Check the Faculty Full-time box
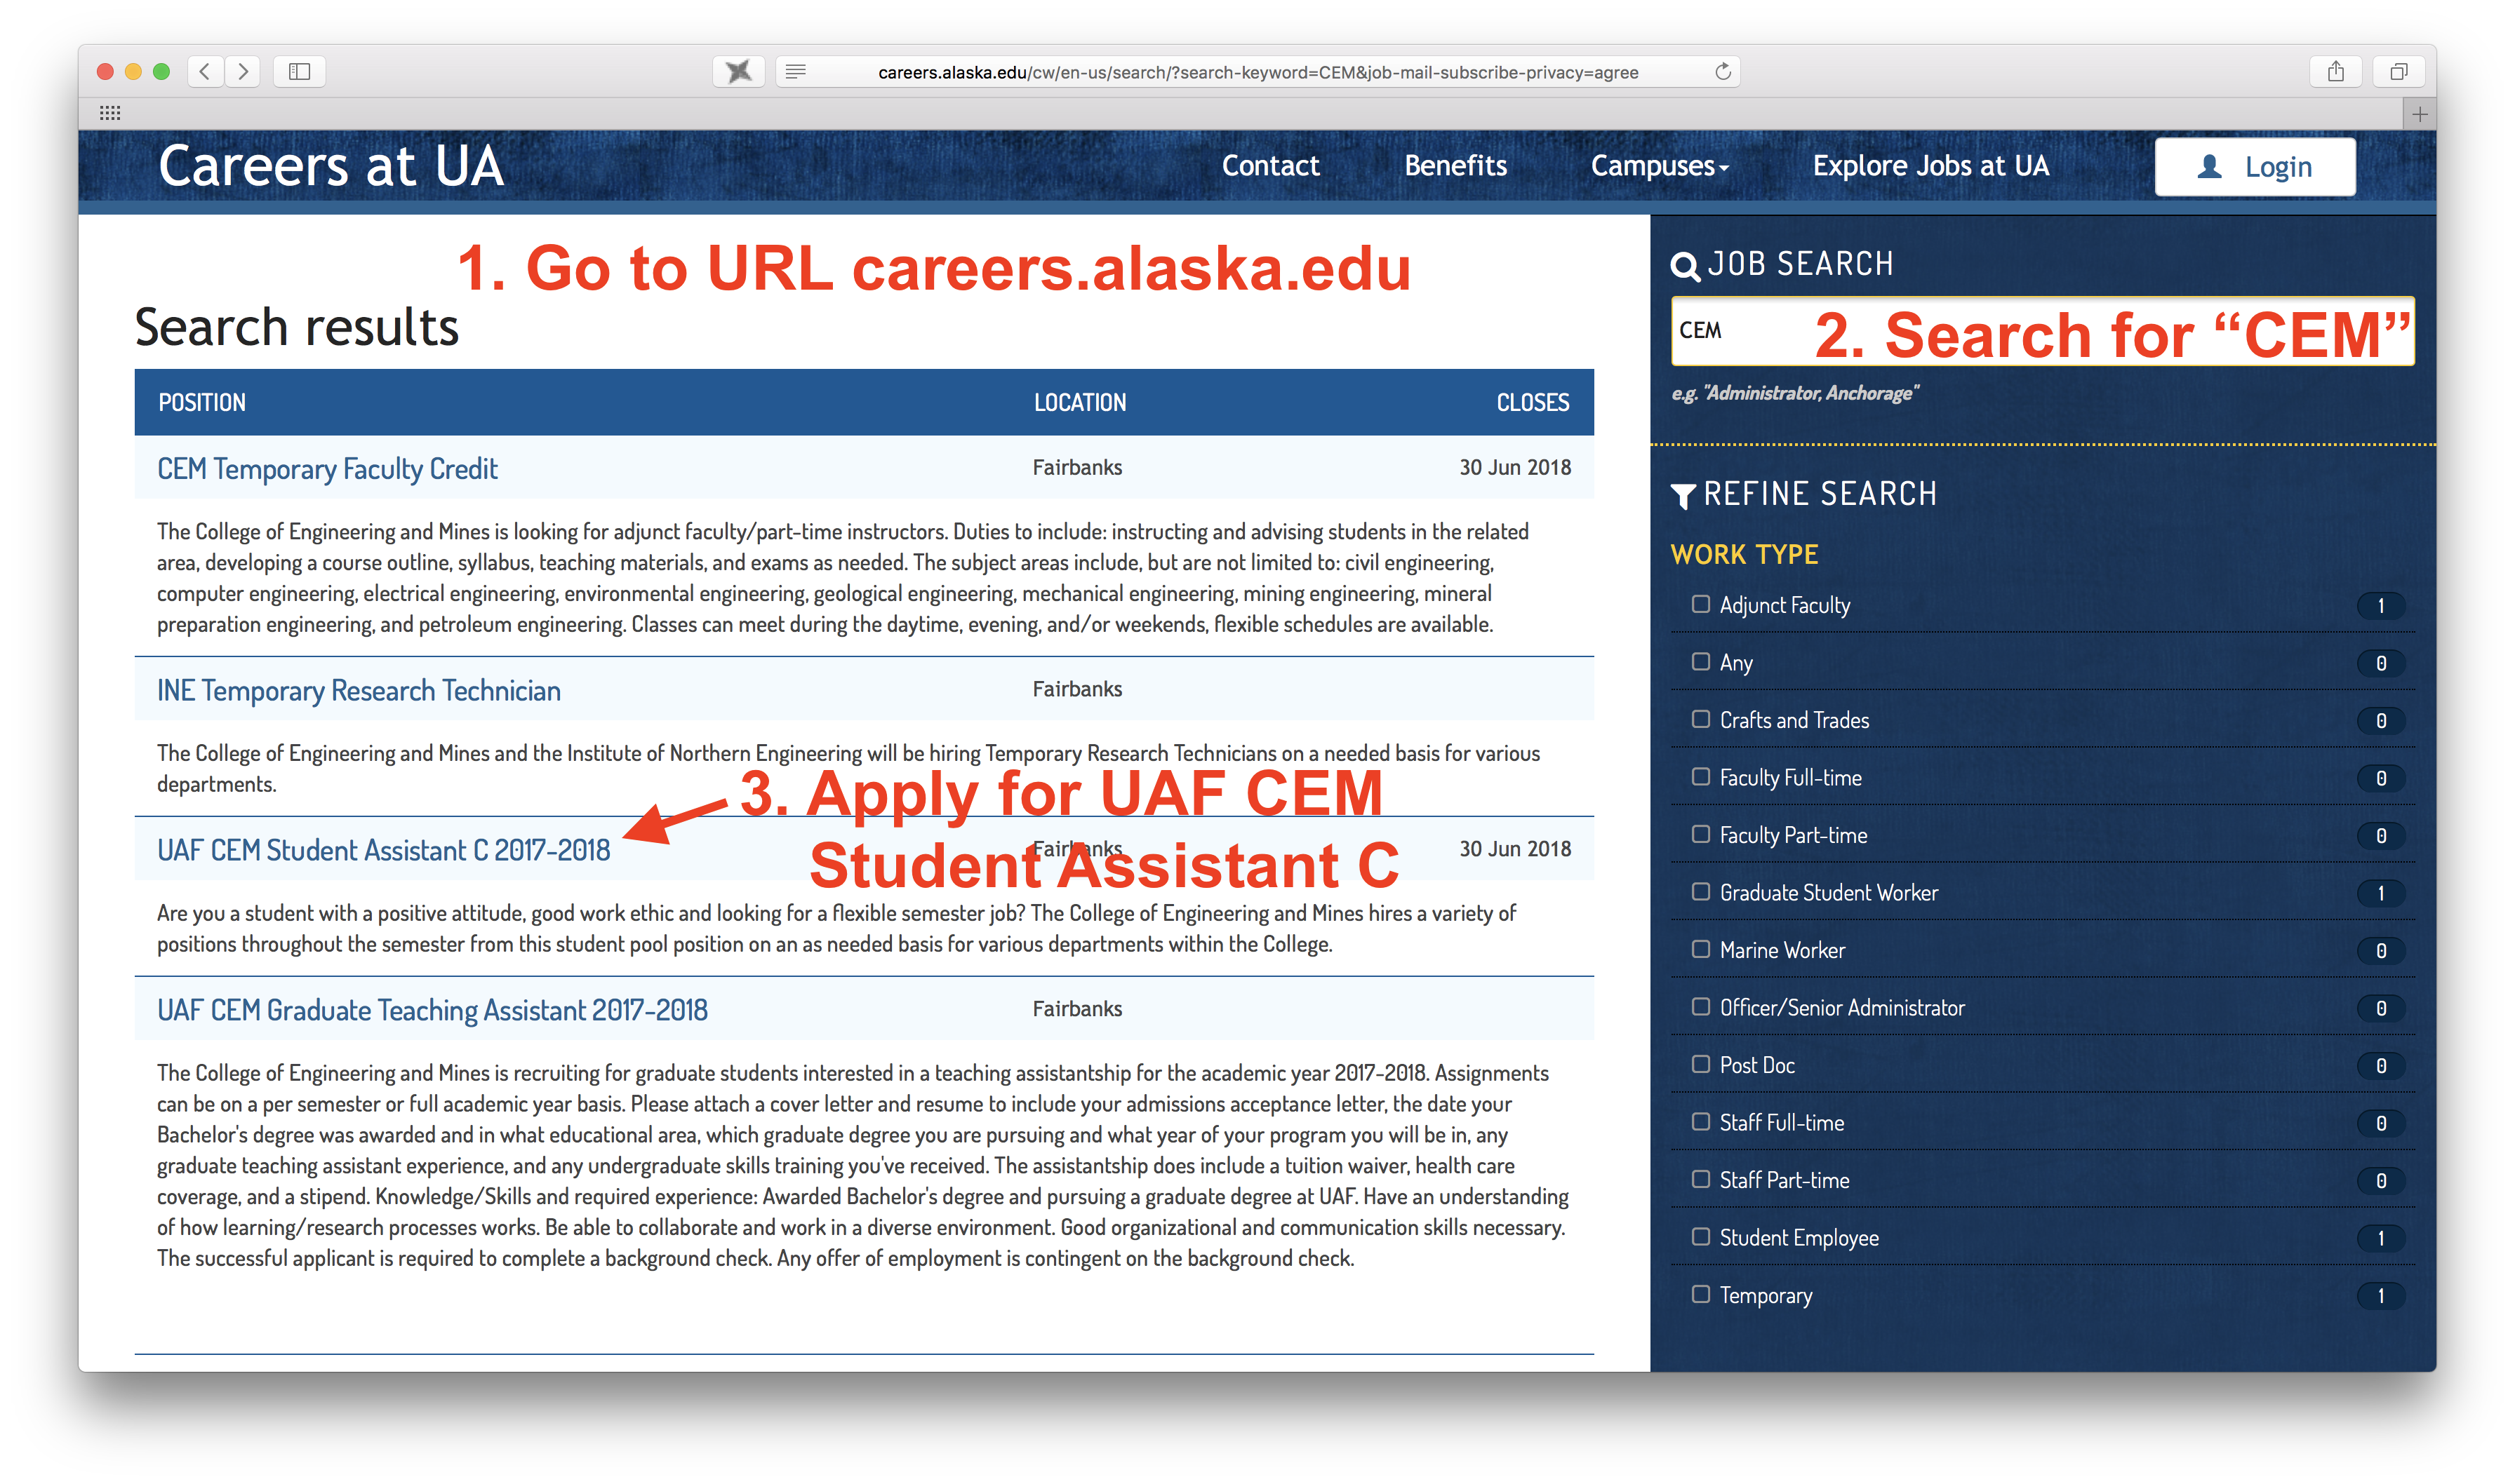Screen dimensions: 2515x1484 click(x=1700, y=776)
